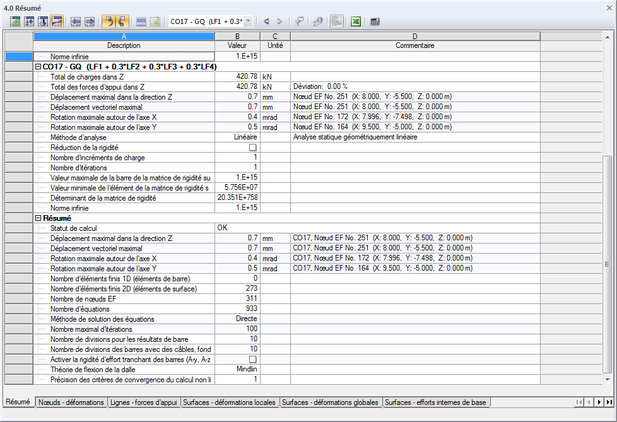Screen dimensions: 617x422
Task: Click Nombre maximal d'itérations value 100
Action: pos(238,329)
